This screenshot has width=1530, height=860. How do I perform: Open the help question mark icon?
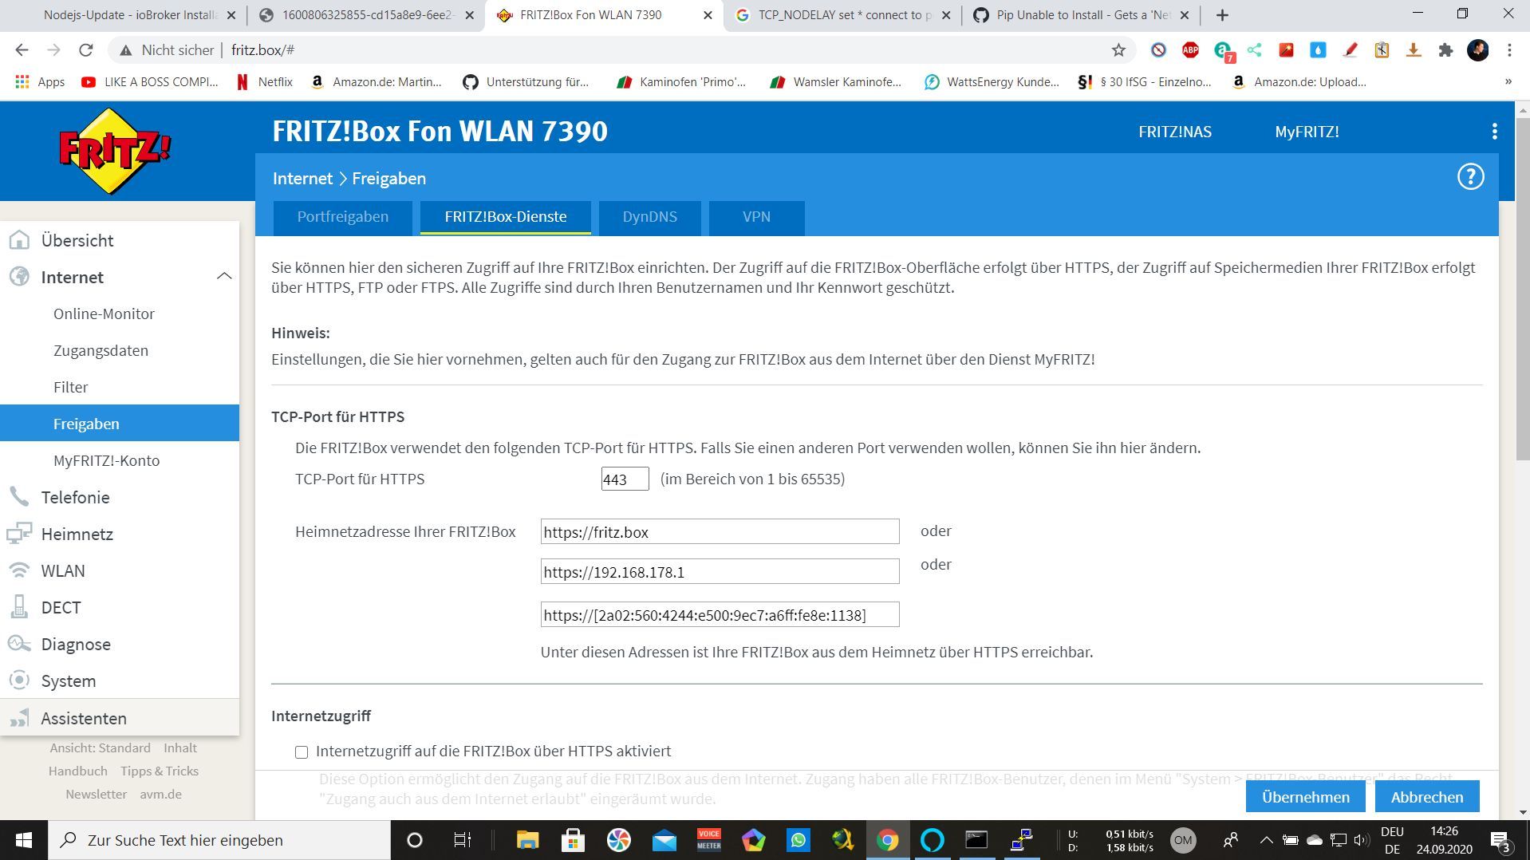(1470, 177)
